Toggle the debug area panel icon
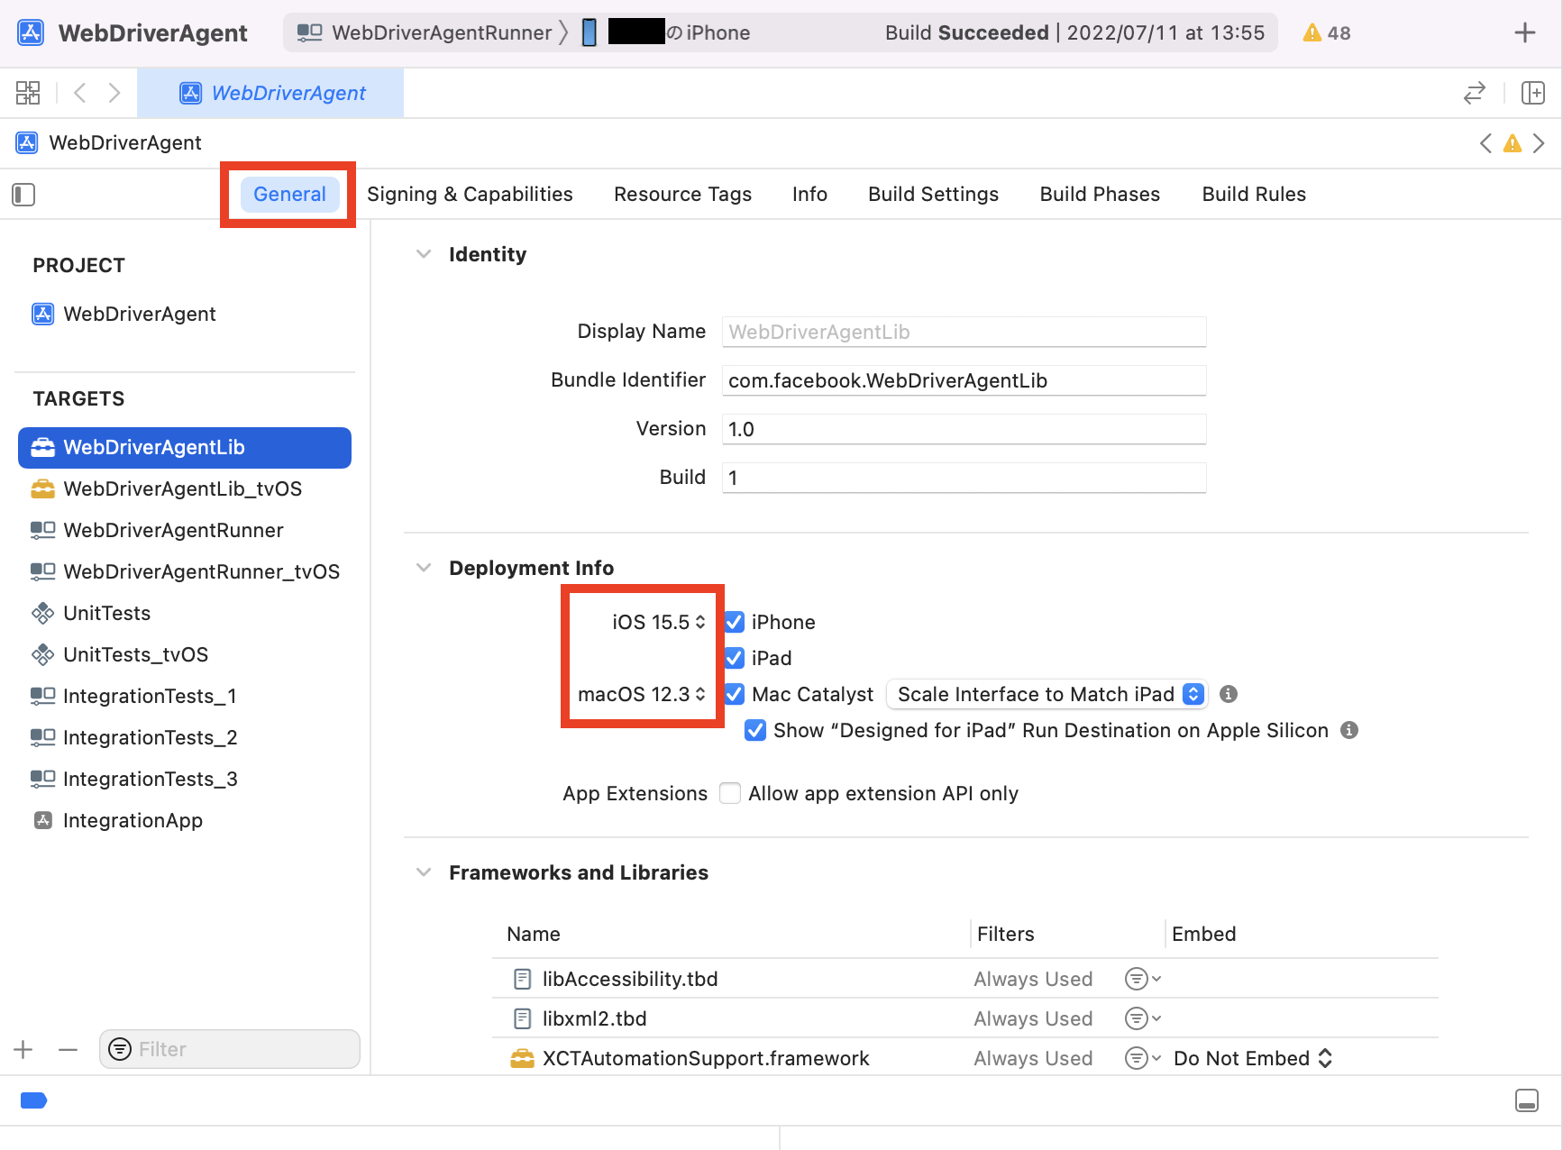1563x1150 pixels. [1527, 1100]
